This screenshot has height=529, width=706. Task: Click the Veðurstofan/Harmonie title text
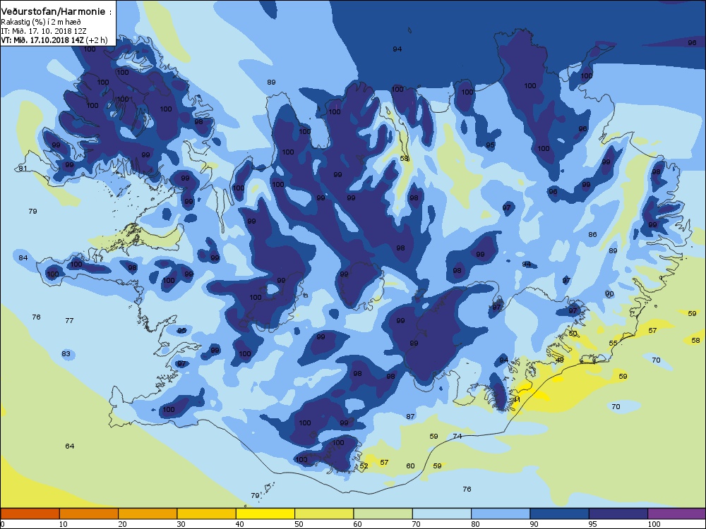point(56,12)
